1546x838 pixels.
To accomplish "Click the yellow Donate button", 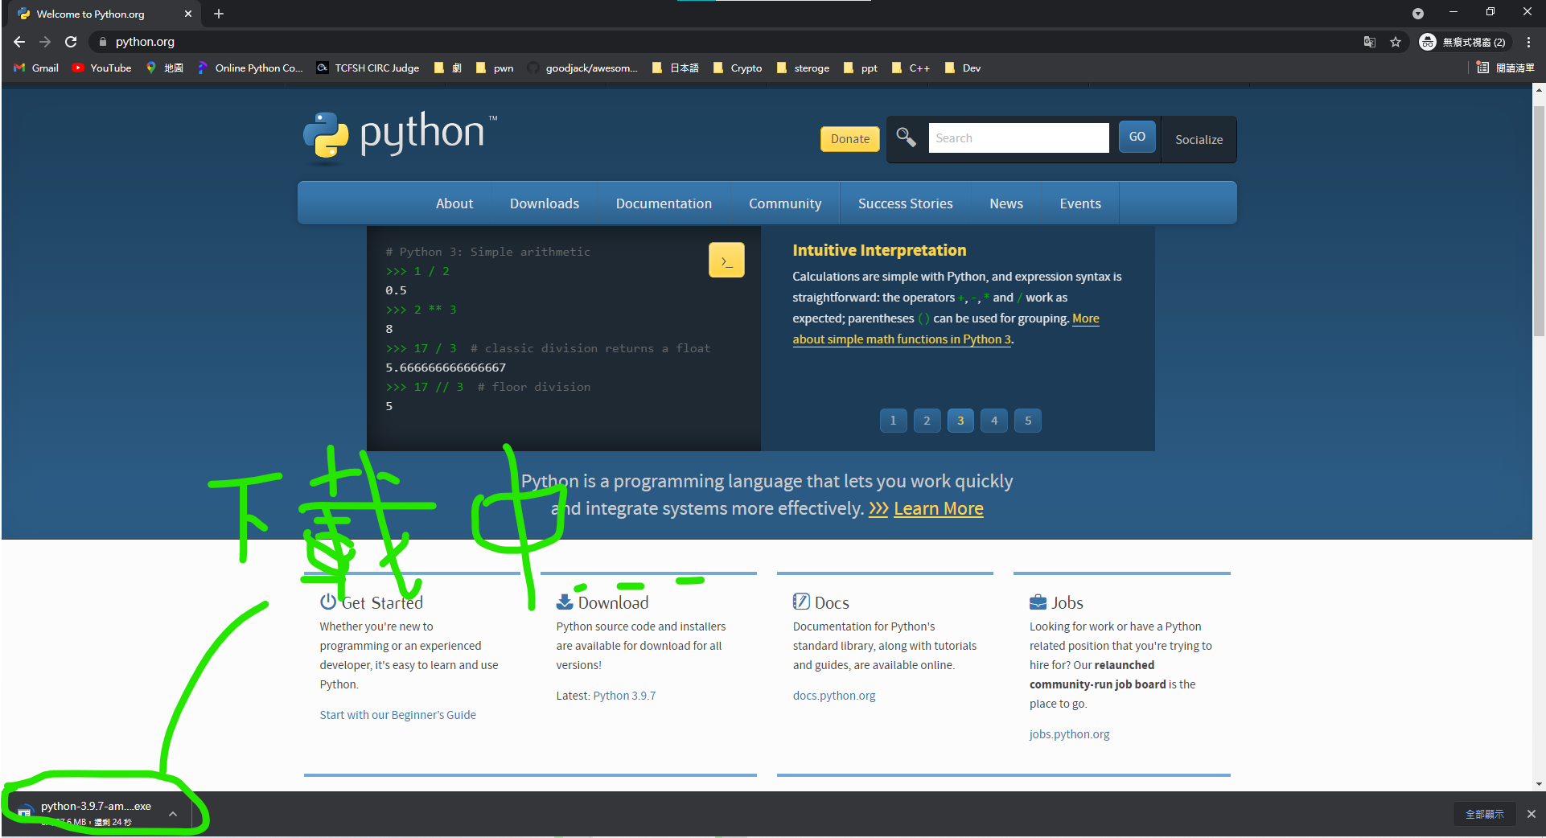I will coord(849,138).
